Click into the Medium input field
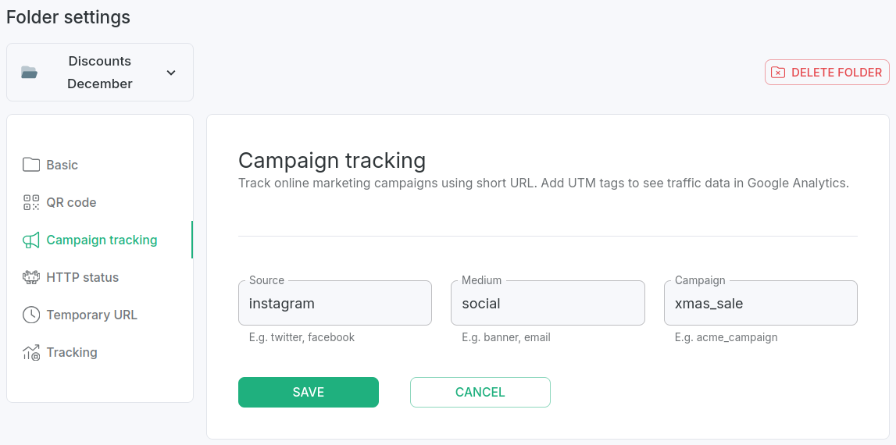Image resolution: width=896 pixels, height=445 pixels. click(547, 304)
